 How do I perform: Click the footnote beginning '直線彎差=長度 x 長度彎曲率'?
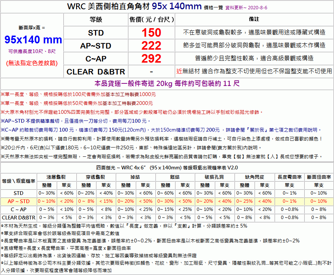coord(66,248)
